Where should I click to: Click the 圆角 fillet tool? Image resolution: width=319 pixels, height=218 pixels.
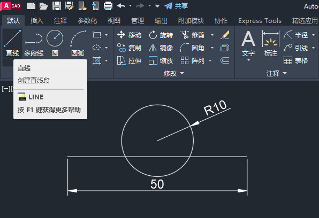(192, 48)
